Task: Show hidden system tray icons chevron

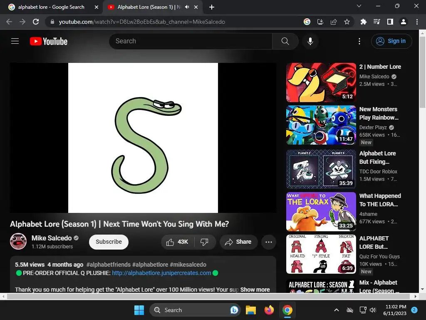Action: click(x=336, y=310)
